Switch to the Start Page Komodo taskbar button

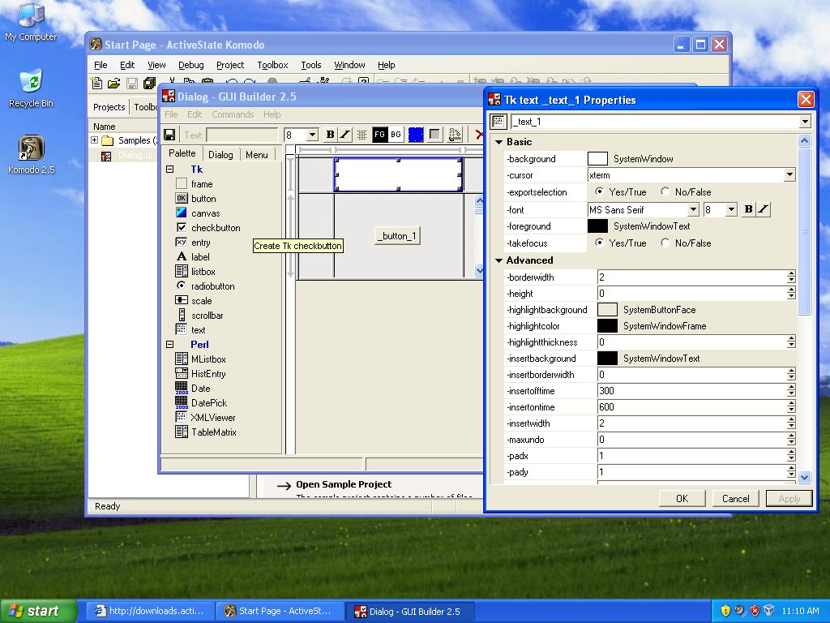(280, 611)
